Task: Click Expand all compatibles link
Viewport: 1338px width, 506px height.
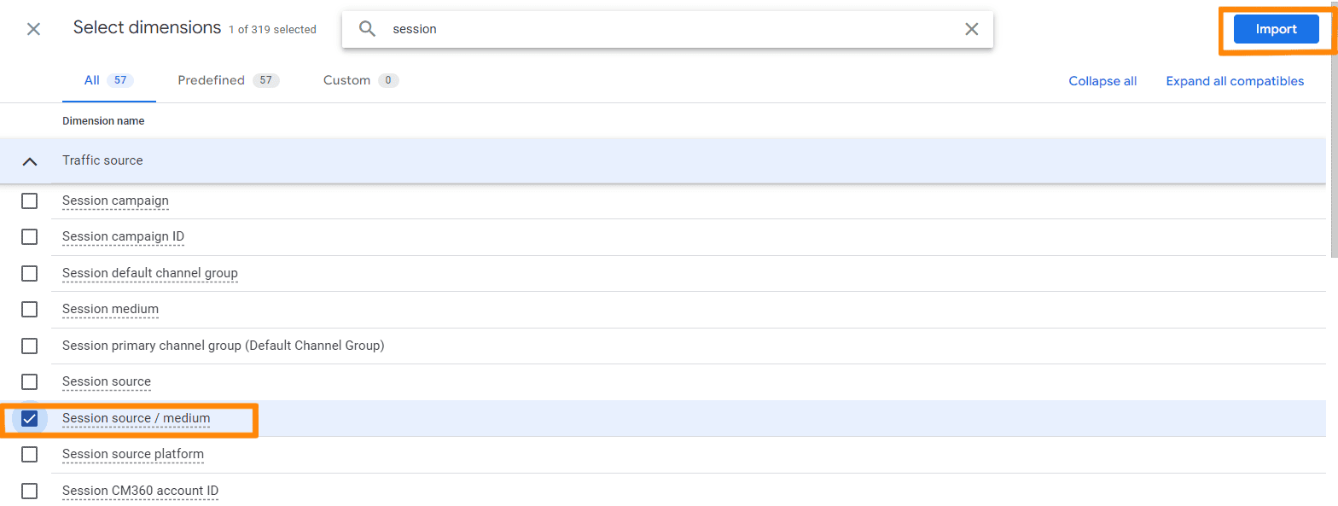Action: click(1235, 81)
